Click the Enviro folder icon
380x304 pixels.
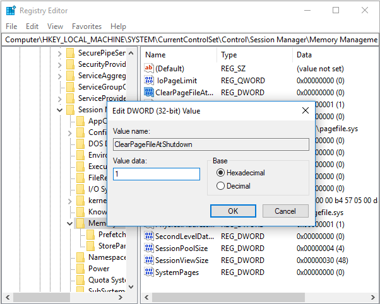coord(80,155)
